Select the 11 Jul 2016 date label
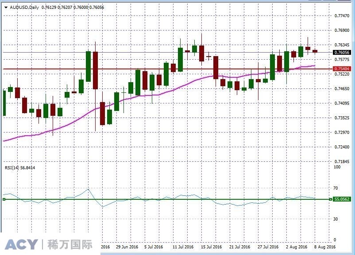Viewport: 355px width, 255px height. click(x=183, y=247)
